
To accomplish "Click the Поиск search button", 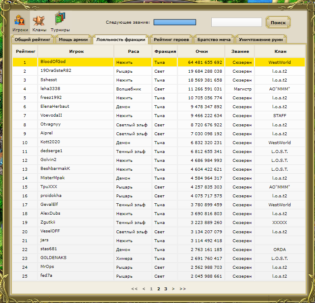I will tap(278, 22).
